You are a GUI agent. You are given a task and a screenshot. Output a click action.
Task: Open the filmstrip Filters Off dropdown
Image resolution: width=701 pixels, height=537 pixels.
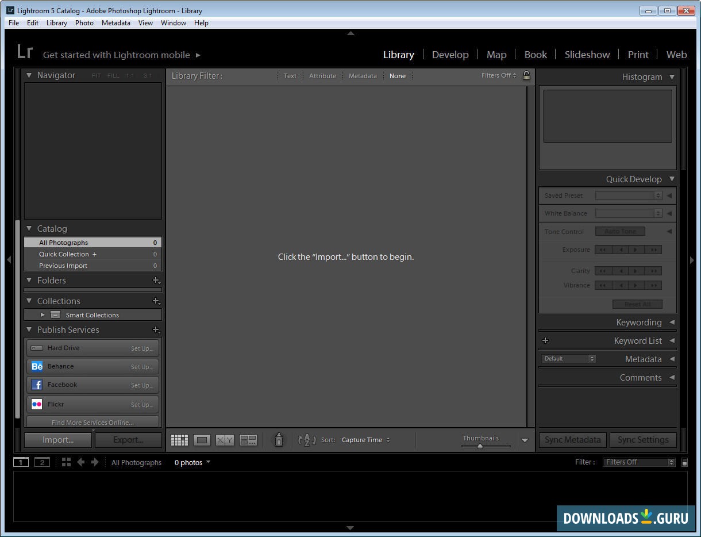tap(639, 462)
